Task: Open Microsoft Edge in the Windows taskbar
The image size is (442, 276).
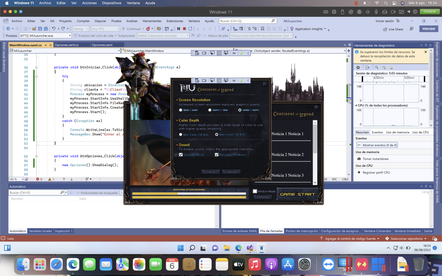Action: click(238, 248)
